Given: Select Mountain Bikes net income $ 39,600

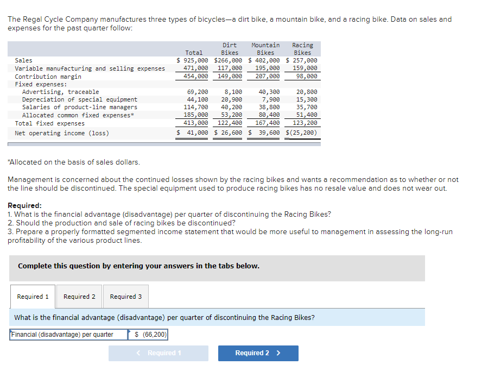Looking at the screenshot, I should (x=264, y=133).
